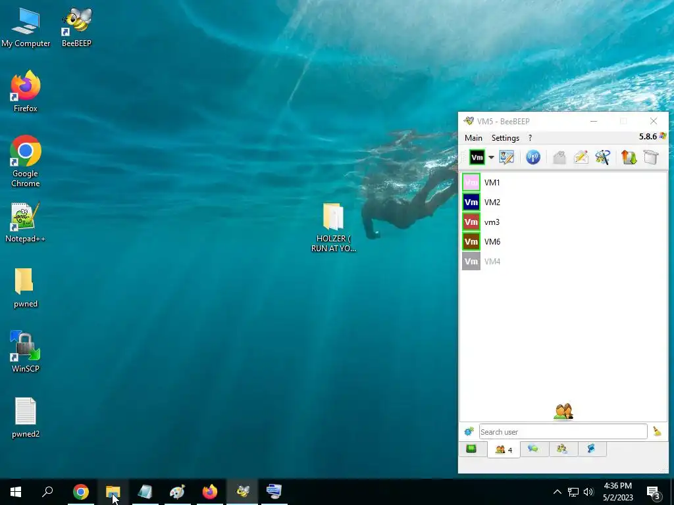674x505 pixels.
Task: Select the Google Chrome desktop shortcut
Action: point(26,162)
